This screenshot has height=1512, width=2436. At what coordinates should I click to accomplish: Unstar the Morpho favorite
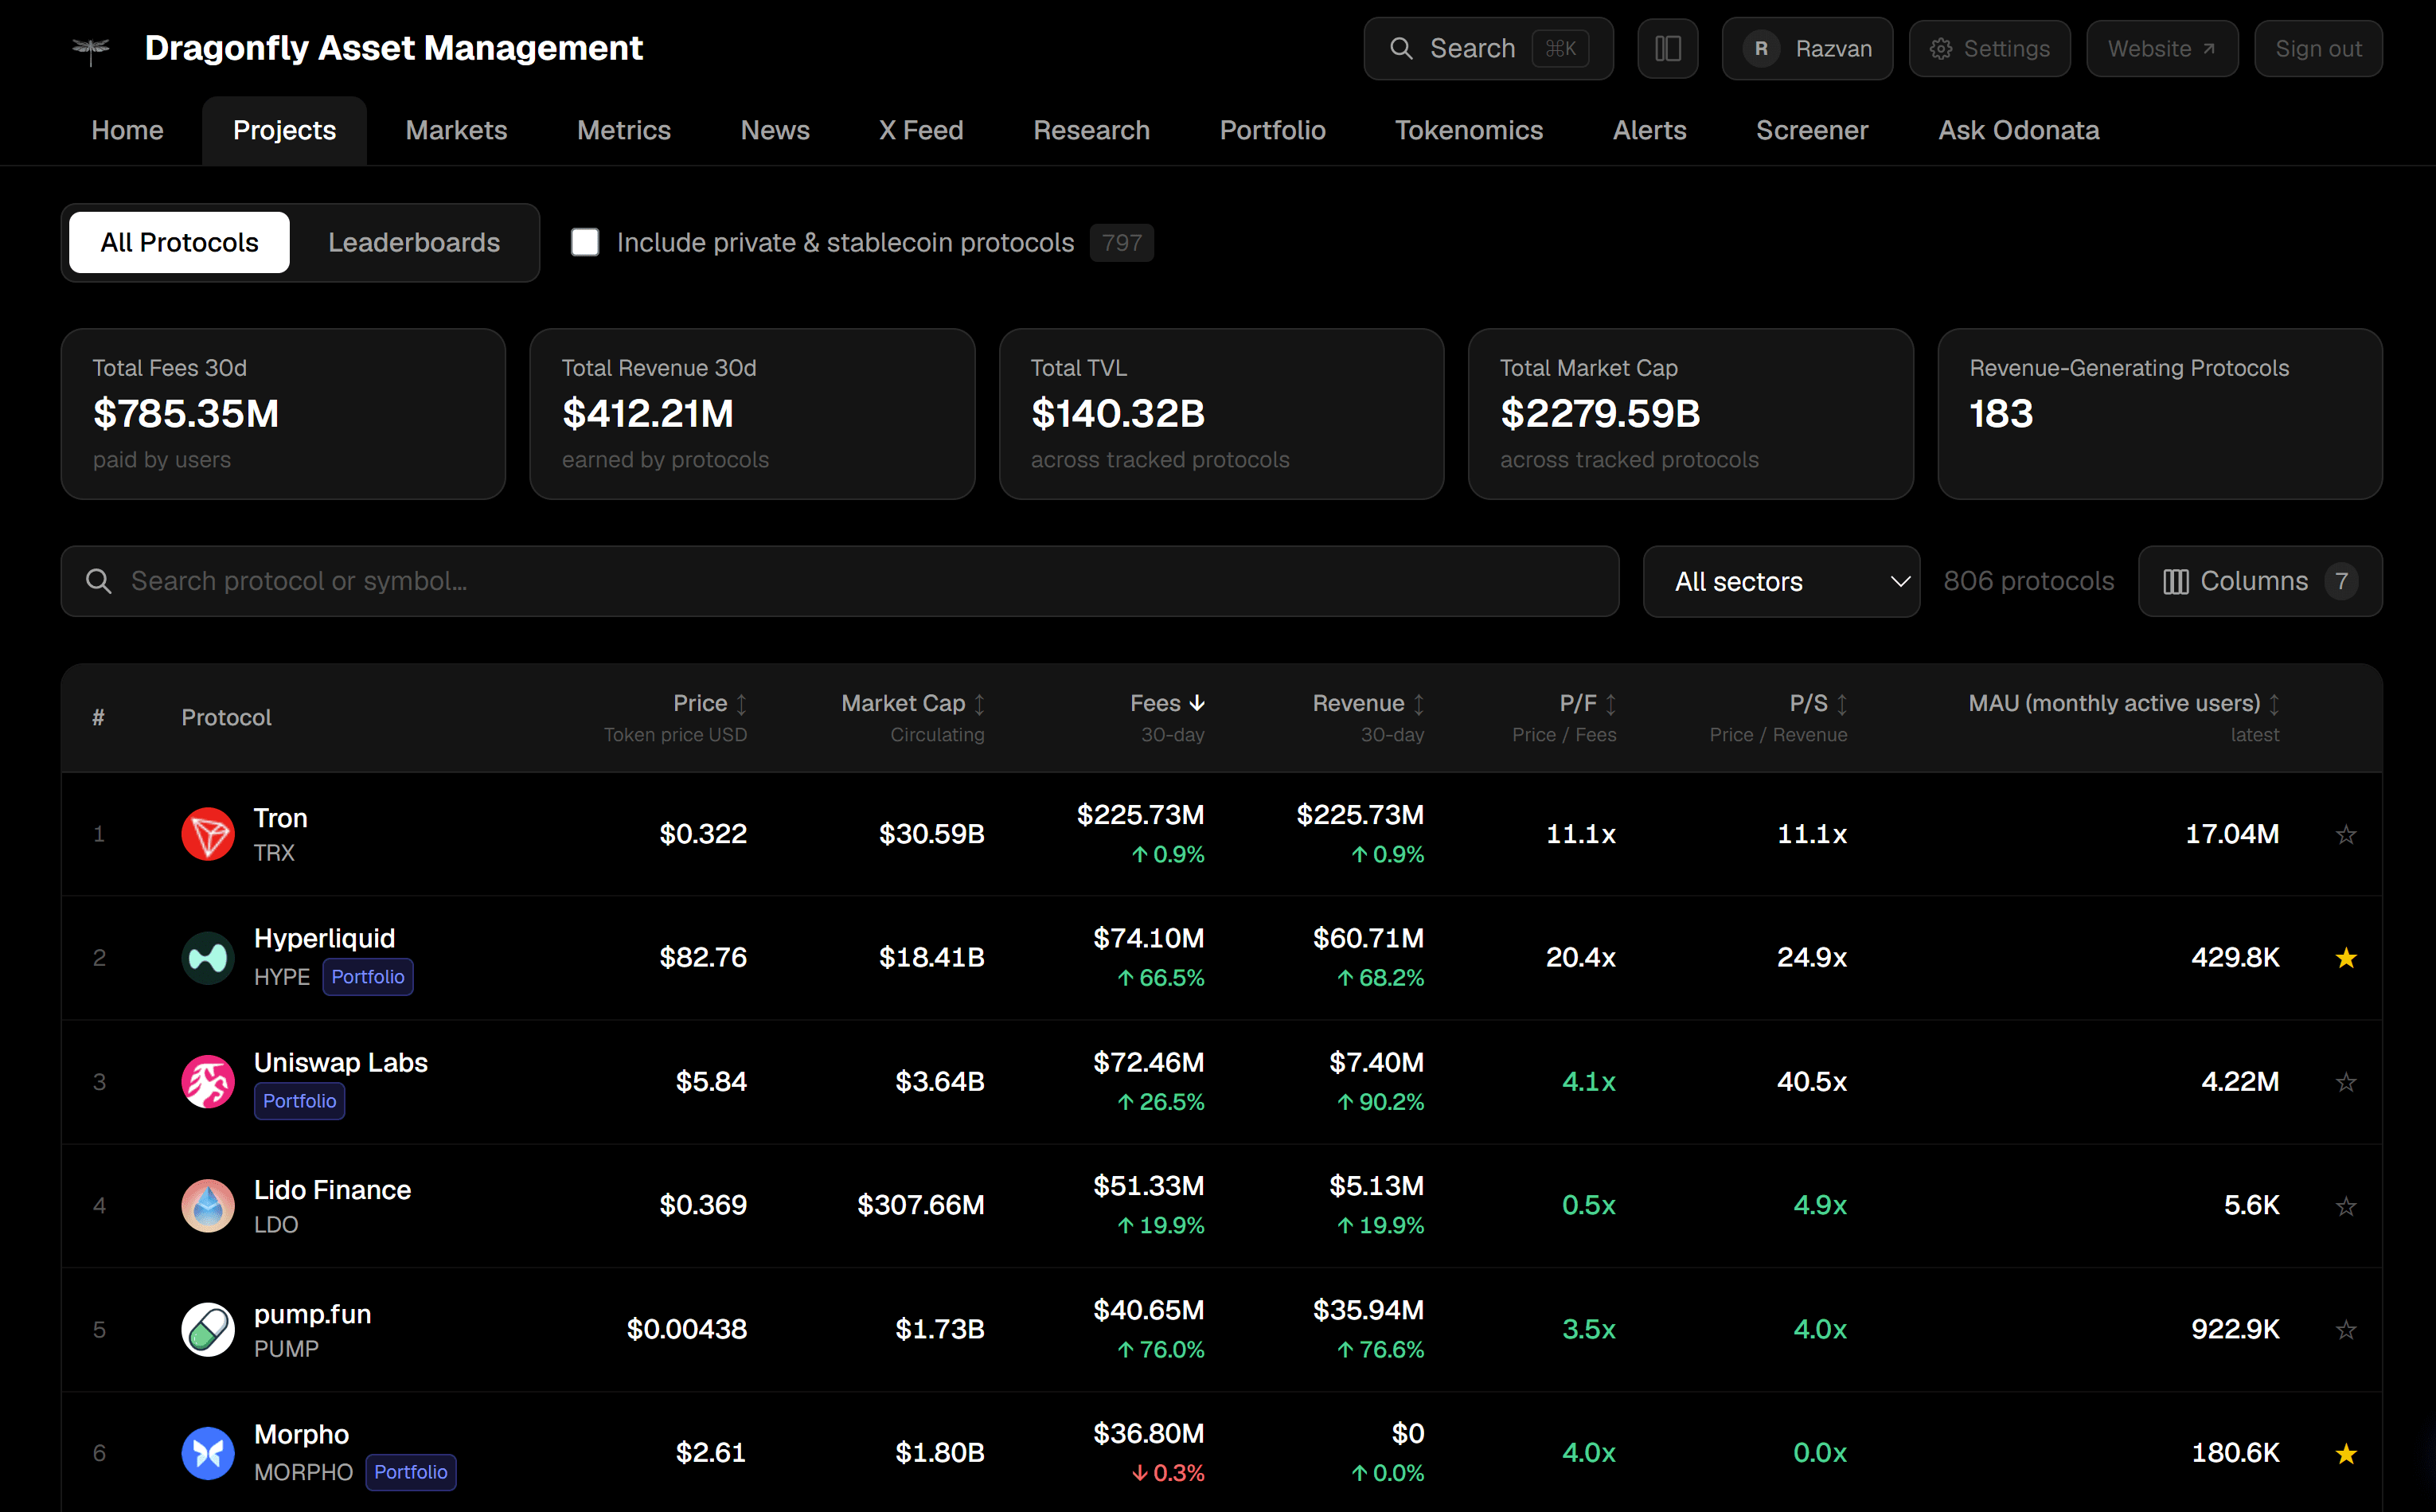pos(2346,1453)
